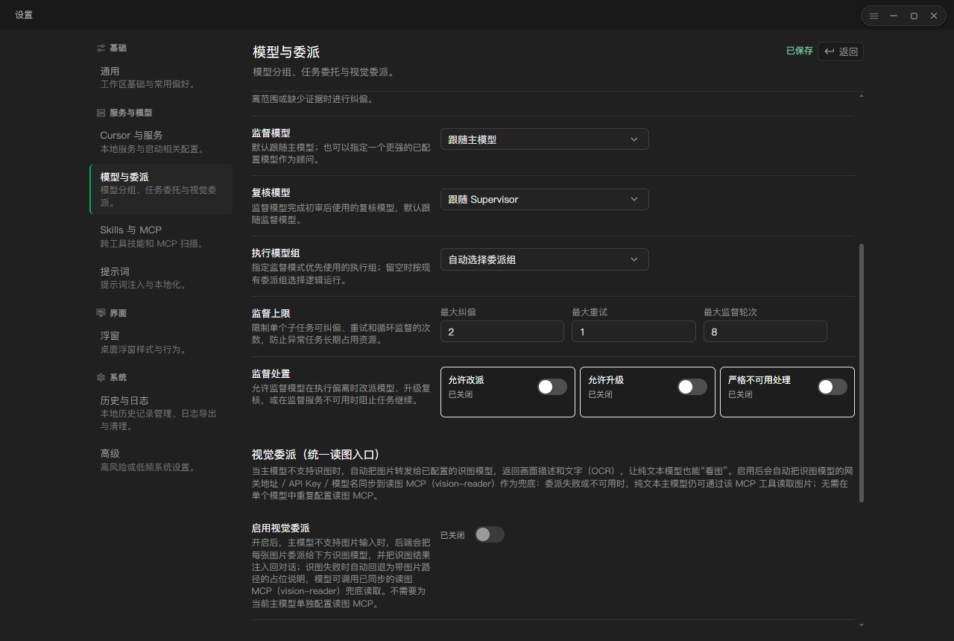Click the scroll-down arrow of the content pane
Image resolution: width=954 pixels, height=641 pixels.
[x=862, y=625]
